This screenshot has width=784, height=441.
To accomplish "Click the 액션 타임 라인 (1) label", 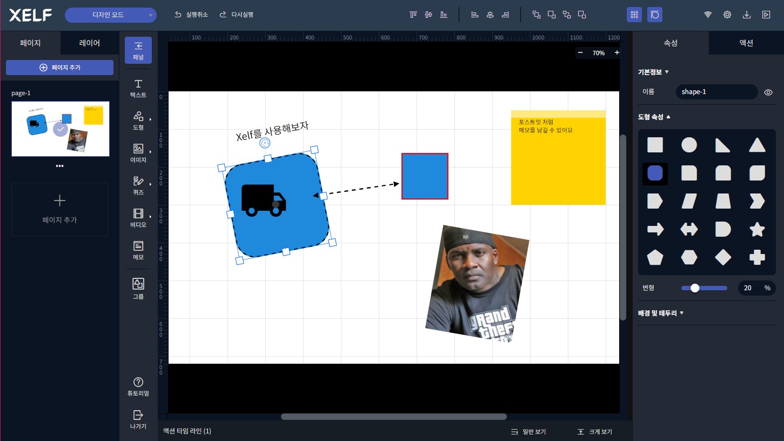I will pyautogui.click(x=187, y=431).
